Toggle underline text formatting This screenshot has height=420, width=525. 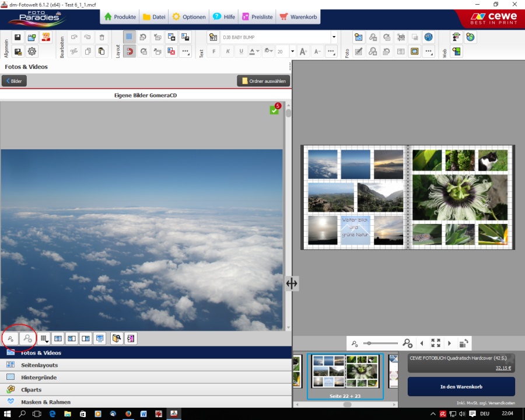coord(242,51)
